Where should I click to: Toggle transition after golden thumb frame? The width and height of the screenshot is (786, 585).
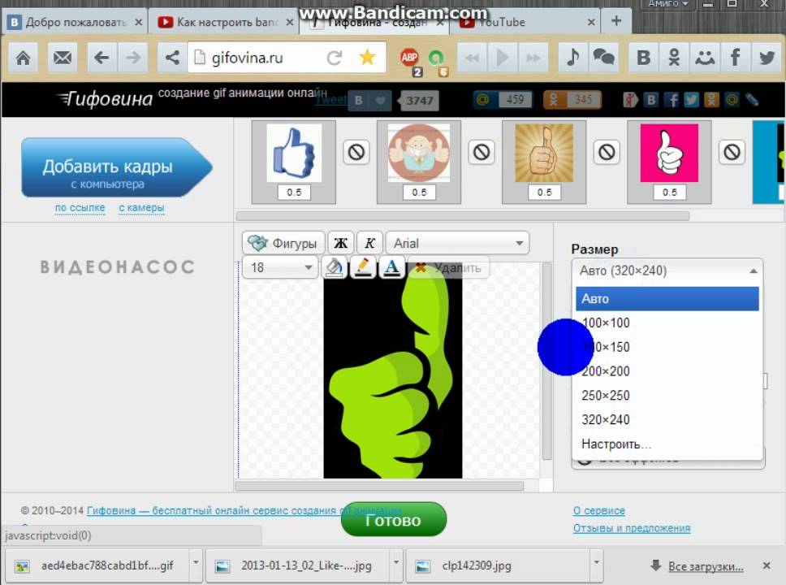coord(607,152)
